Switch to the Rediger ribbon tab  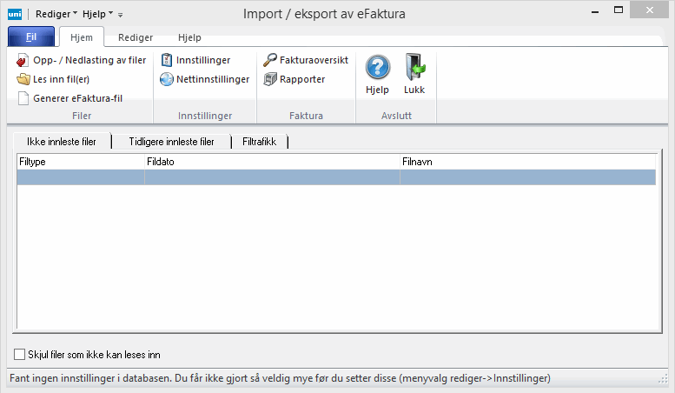tap(136, 38)
